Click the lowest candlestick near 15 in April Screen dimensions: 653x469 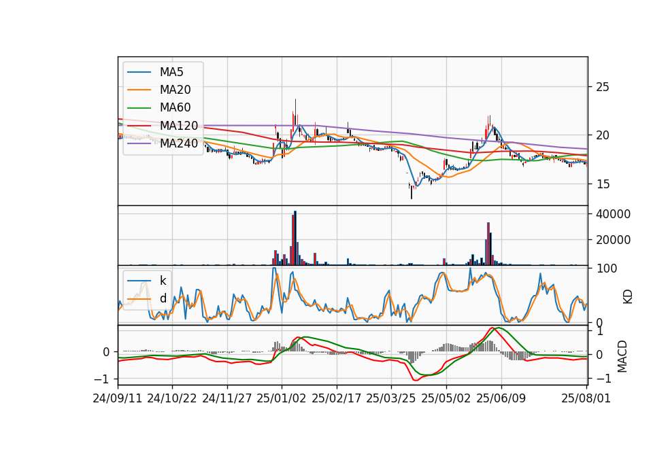pyautogui.click(x=412, y=192)
